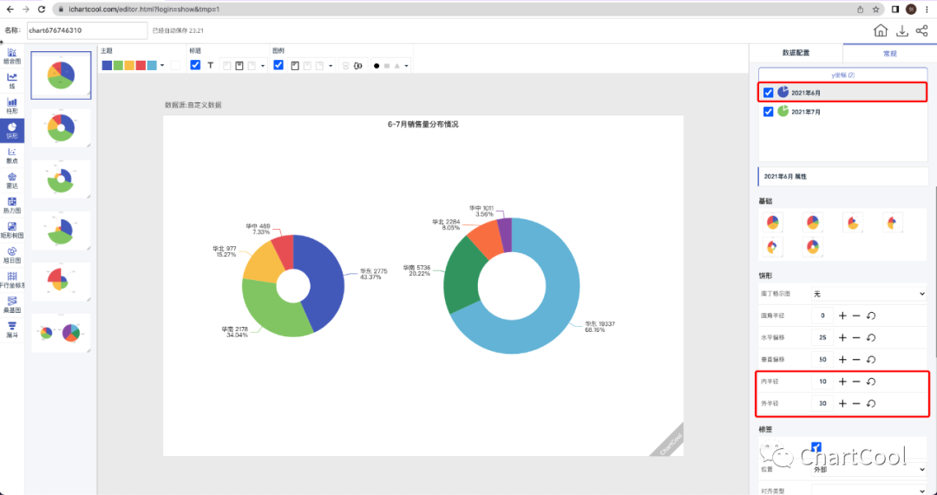937x495 pixels.
Task: Reset 水平偏移 value
Action: 871,338
